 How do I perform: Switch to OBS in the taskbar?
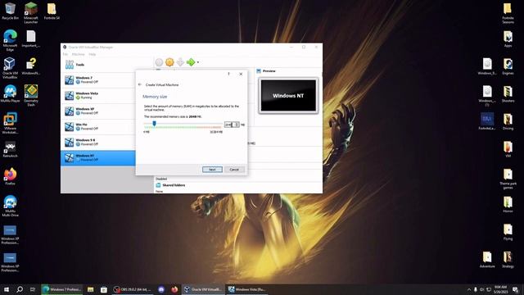(132, 289)
